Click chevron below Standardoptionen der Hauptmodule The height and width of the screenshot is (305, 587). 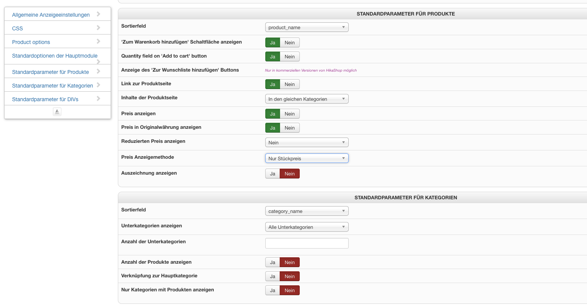point(99,61)
